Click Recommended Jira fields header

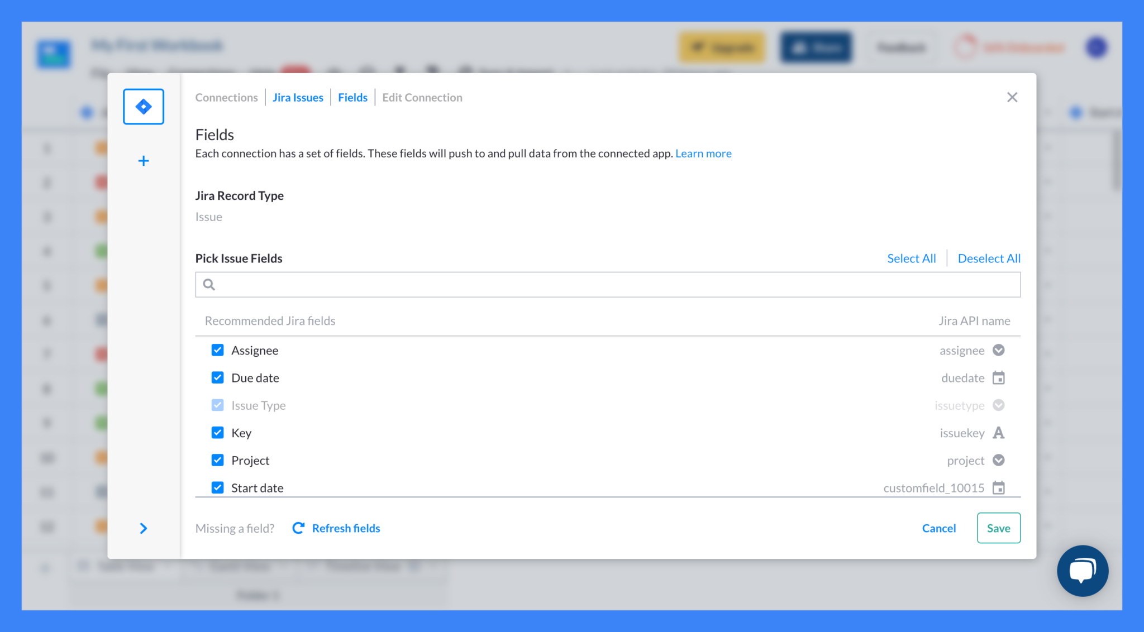tap(270, 321)
